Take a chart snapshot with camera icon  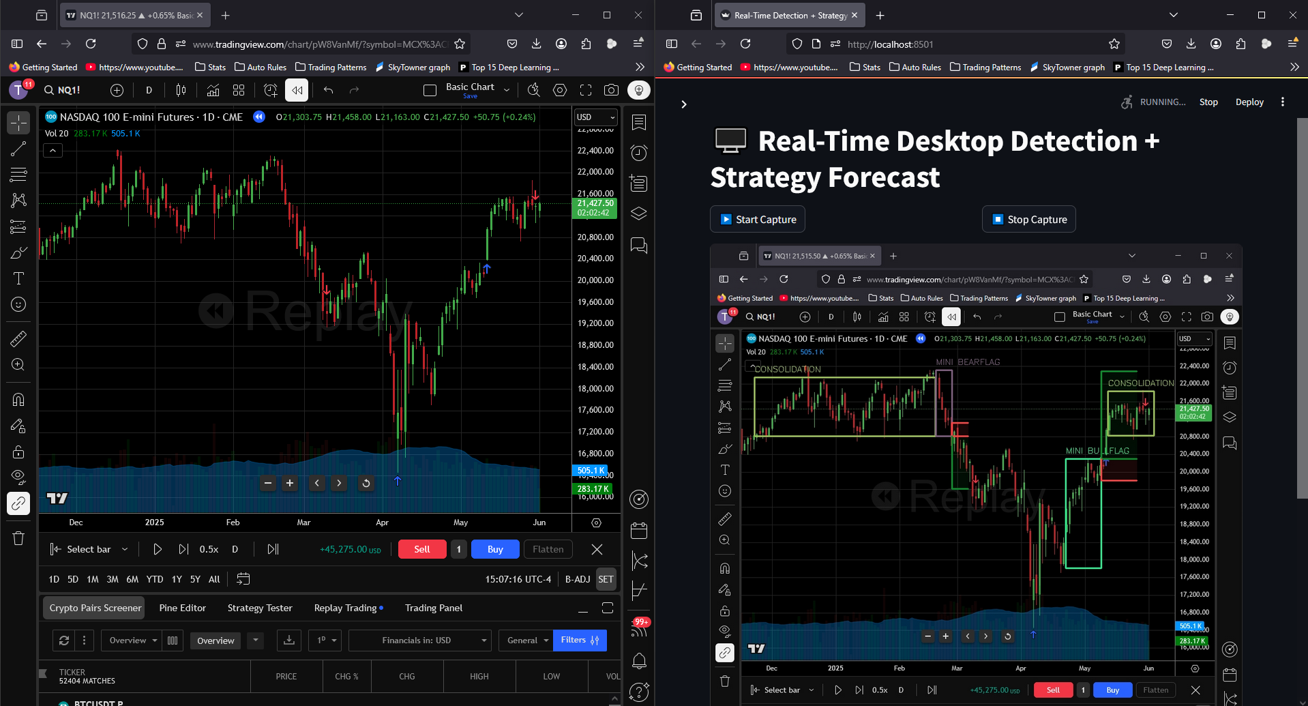pyautogui.click(x=612, y=90)
